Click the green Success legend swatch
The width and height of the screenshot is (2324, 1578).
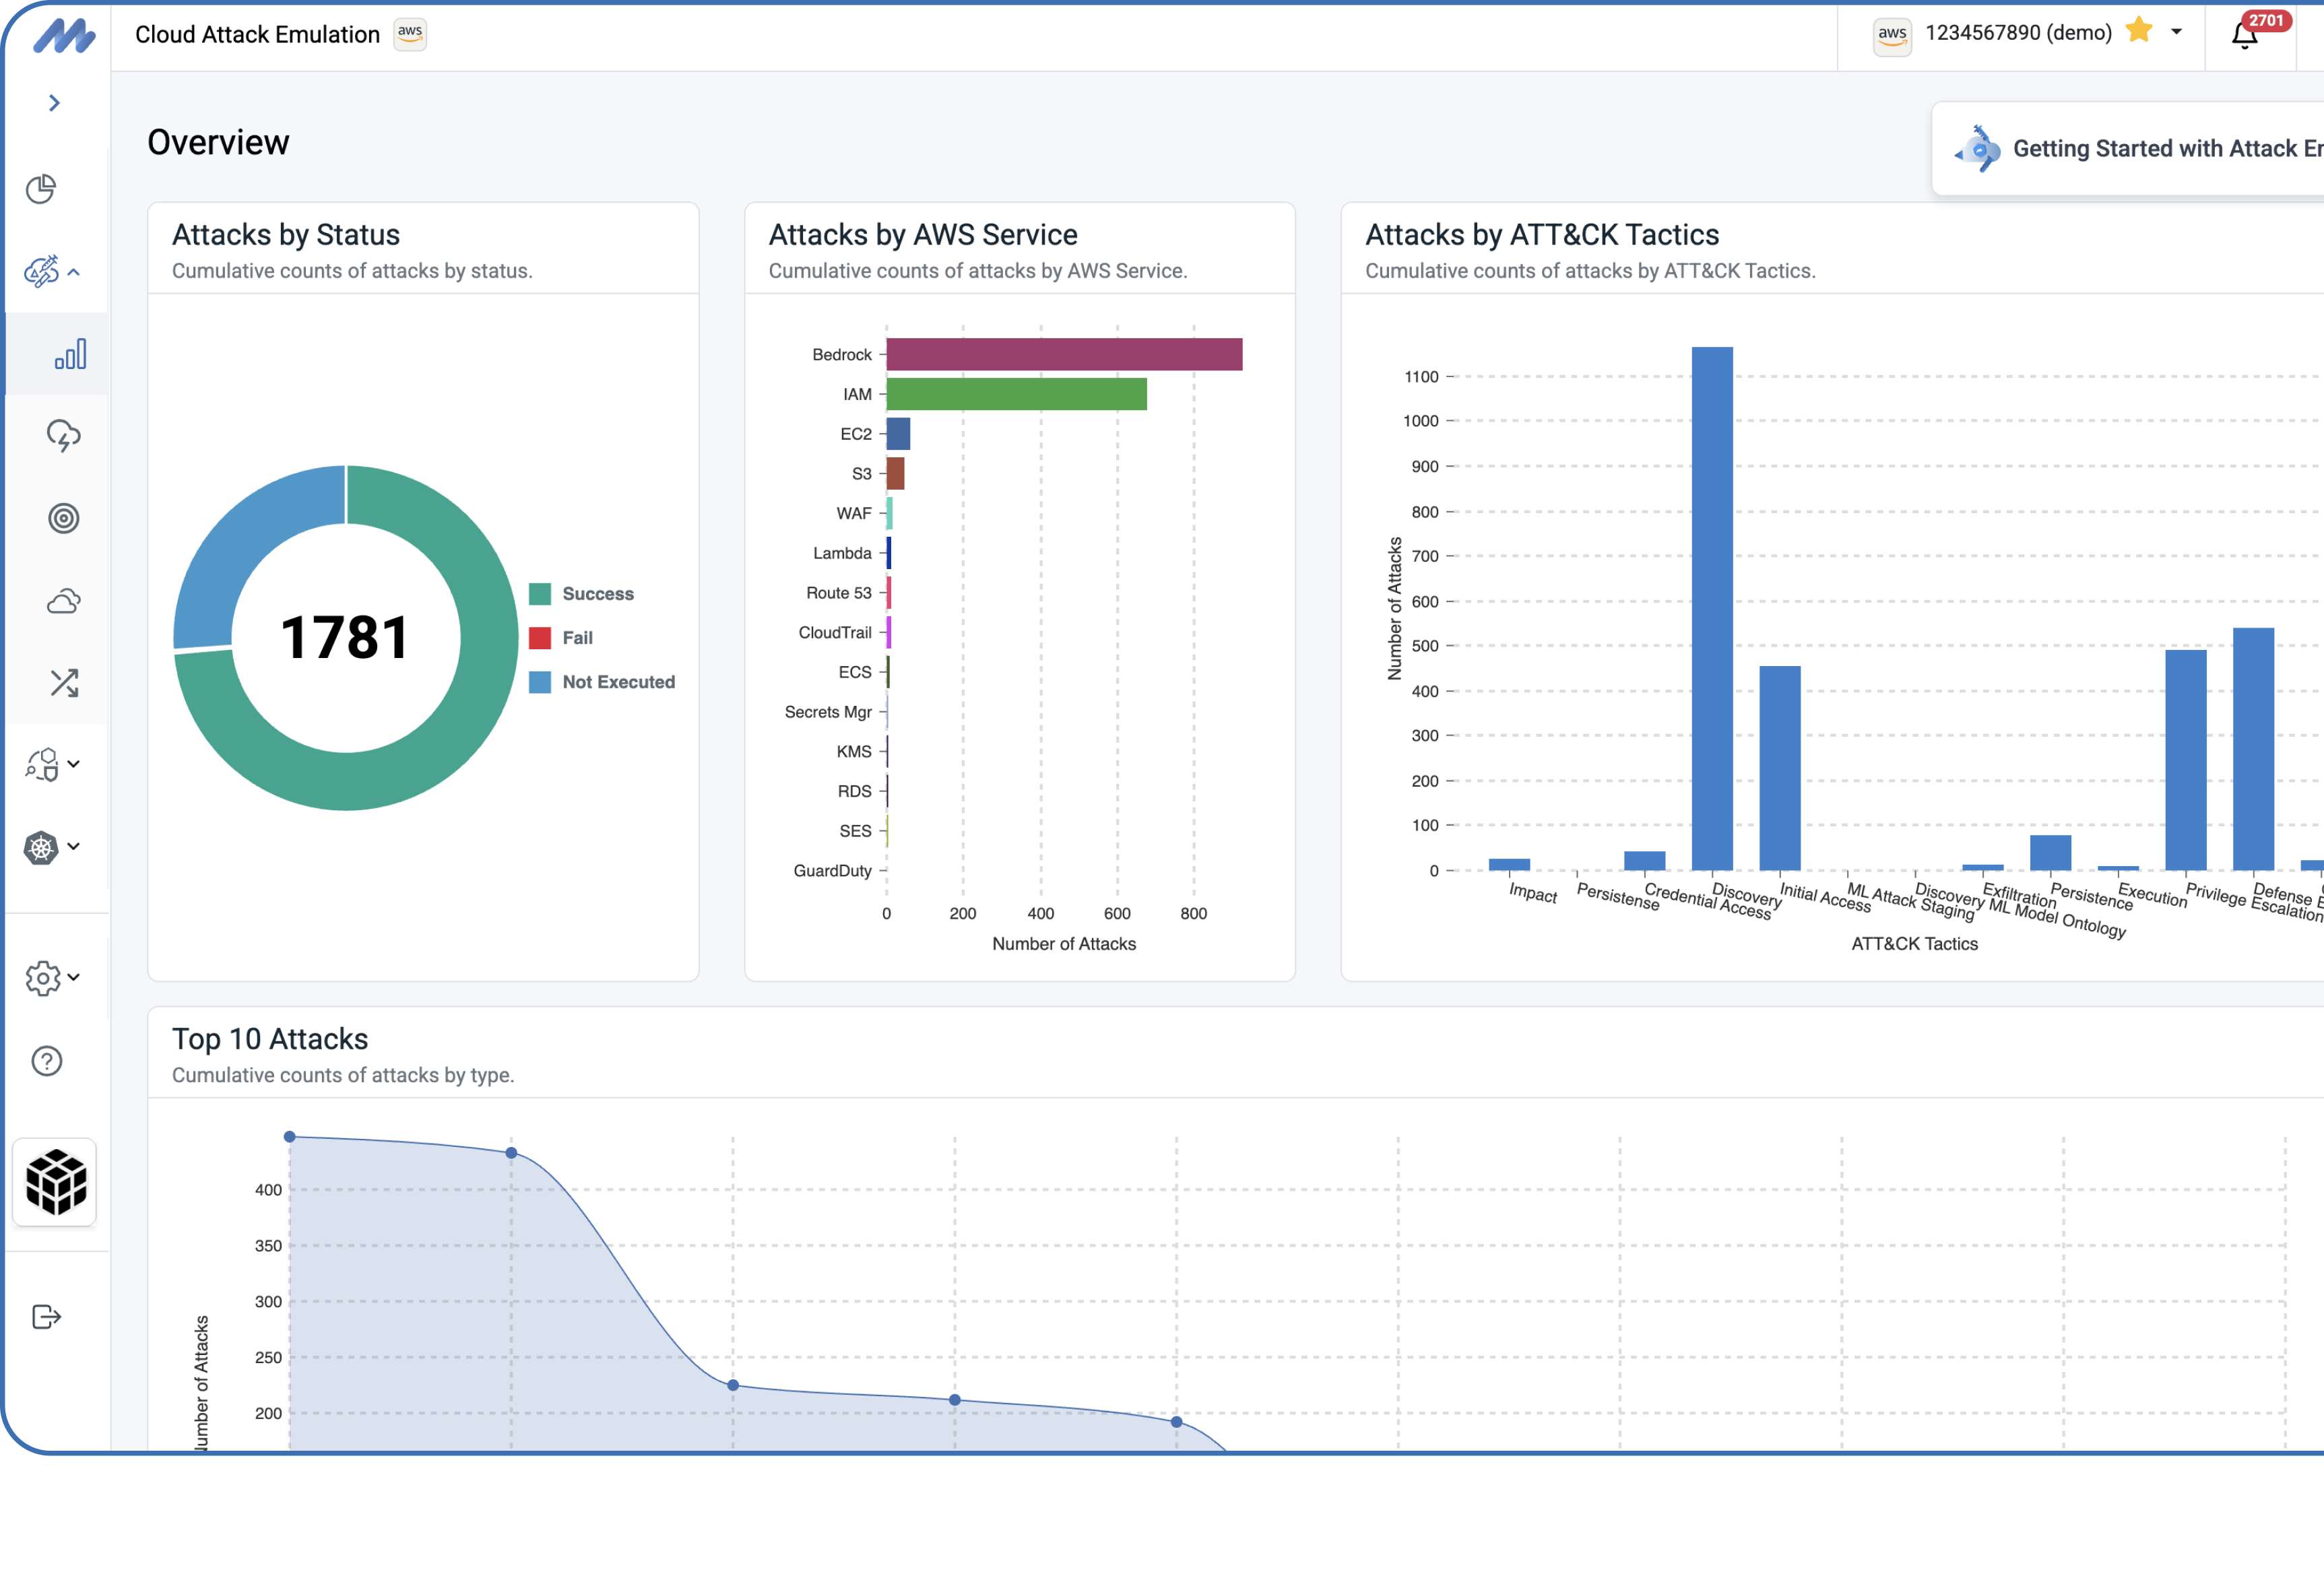click(x=540, y=594)
